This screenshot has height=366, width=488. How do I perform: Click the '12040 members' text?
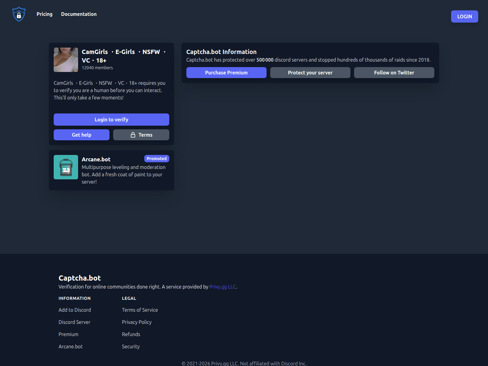[x=97, y=68]
